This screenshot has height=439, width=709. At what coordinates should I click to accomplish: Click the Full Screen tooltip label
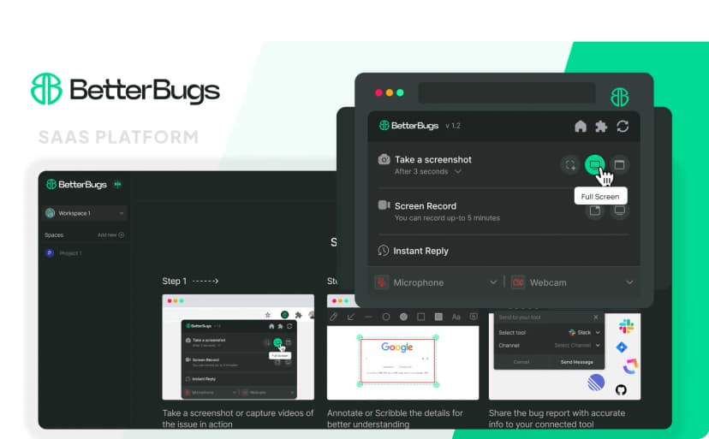[600, 197]
